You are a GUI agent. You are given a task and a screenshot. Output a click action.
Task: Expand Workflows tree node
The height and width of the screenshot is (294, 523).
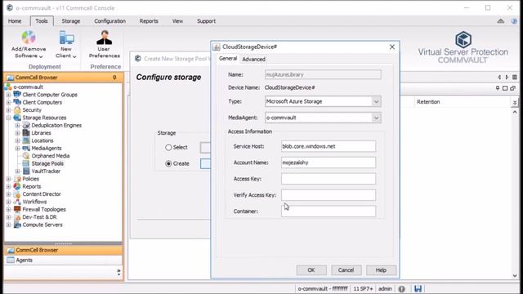(x=9, y=202)
